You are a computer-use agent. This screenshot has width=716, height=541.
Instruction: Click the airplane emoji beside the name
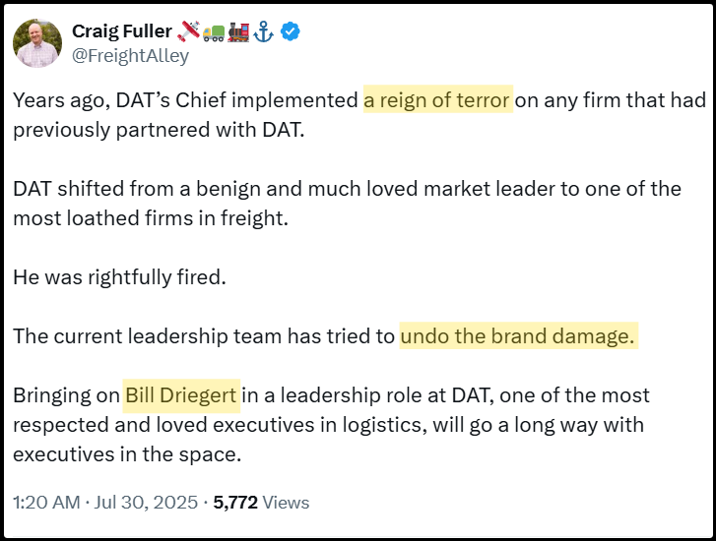tap(186, 31)
